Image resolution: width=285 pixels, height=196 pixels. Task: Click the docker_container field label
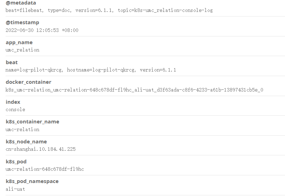pos(28,82)
